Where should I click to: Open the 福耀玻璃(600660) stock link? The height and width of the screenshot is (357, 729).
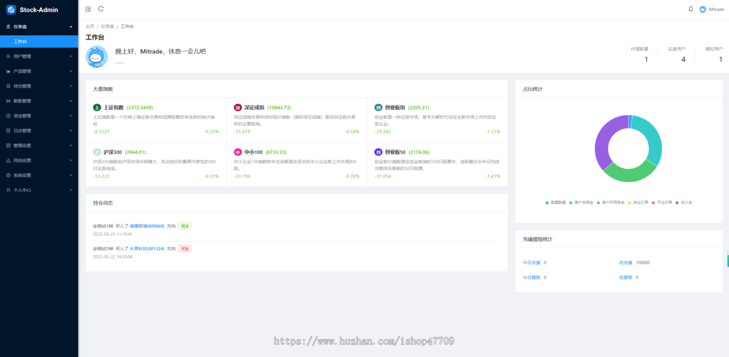pyautogui.click(x=147, y=226)
